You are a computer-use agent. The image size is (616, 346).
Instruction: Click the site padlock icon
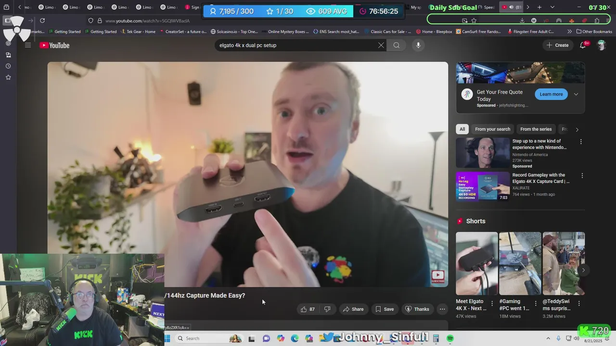100,21
